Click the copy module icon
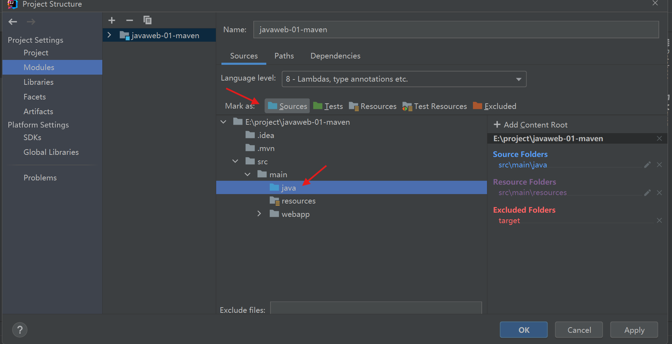 [x=148, y=20]
